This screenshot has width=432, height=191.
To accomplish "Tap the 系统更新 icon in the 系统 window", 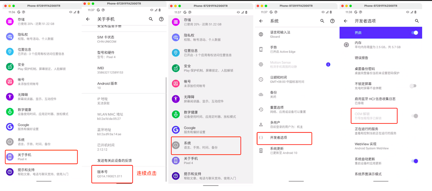I will coord(261,150).
